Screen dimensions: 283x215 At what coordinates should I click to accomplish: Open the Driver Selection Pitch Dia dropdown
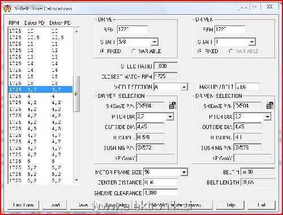(x=170, y=117)
